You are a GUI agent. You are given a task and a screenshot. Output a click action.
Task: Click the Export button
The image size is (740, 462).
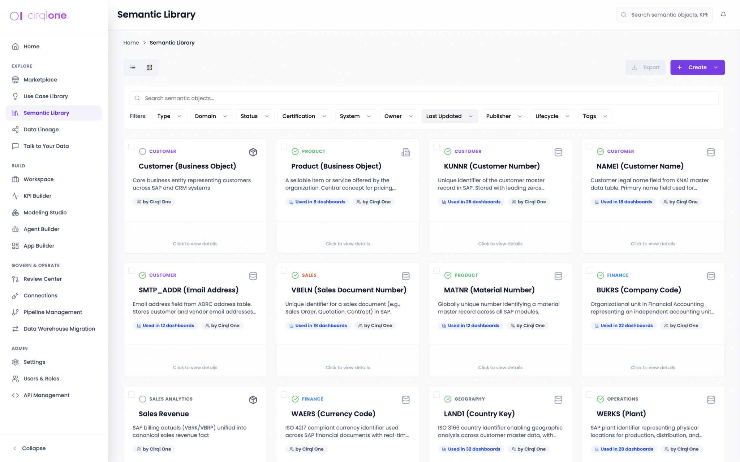[x=645, y=67]
